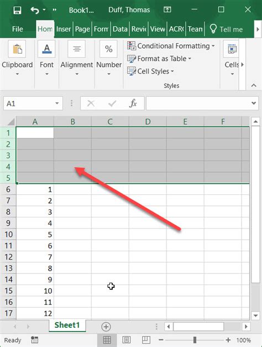Click the Save icon in title bar
The image size is (262, 347).
pos(17,10)
